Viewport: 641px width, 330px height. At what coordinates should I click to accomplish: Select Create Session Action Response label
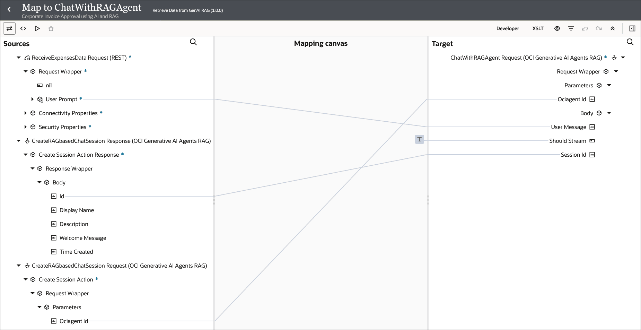click(79, 155)
